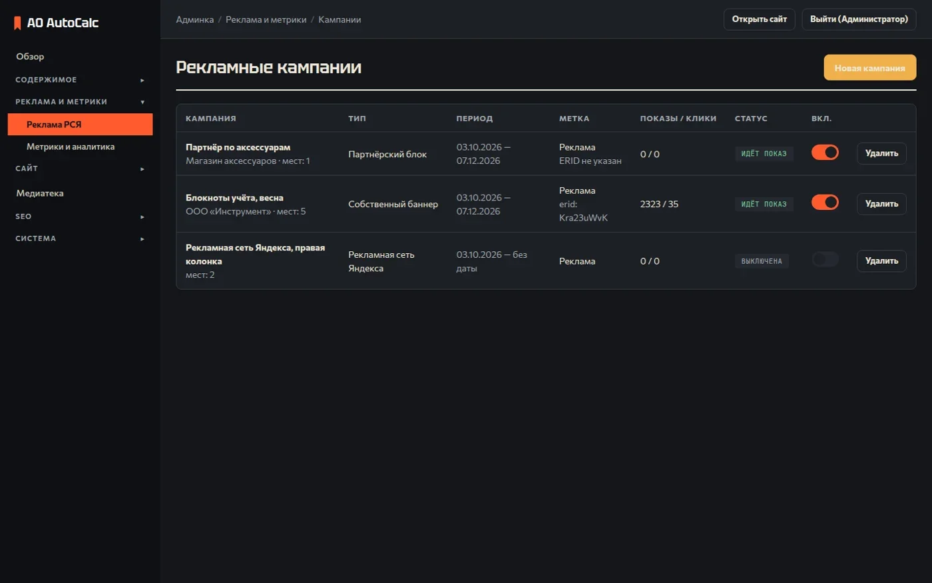Click the 03.10.2026 — без даты period
This screenshot has height=583, width=932.
pyautogui.click(x=491, y=262)
